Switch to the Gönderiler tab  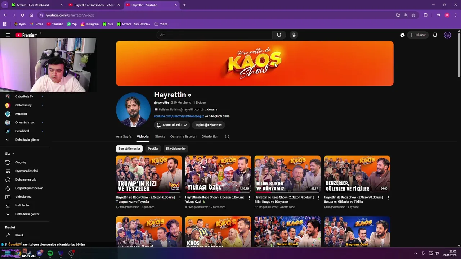coord(210,137)
